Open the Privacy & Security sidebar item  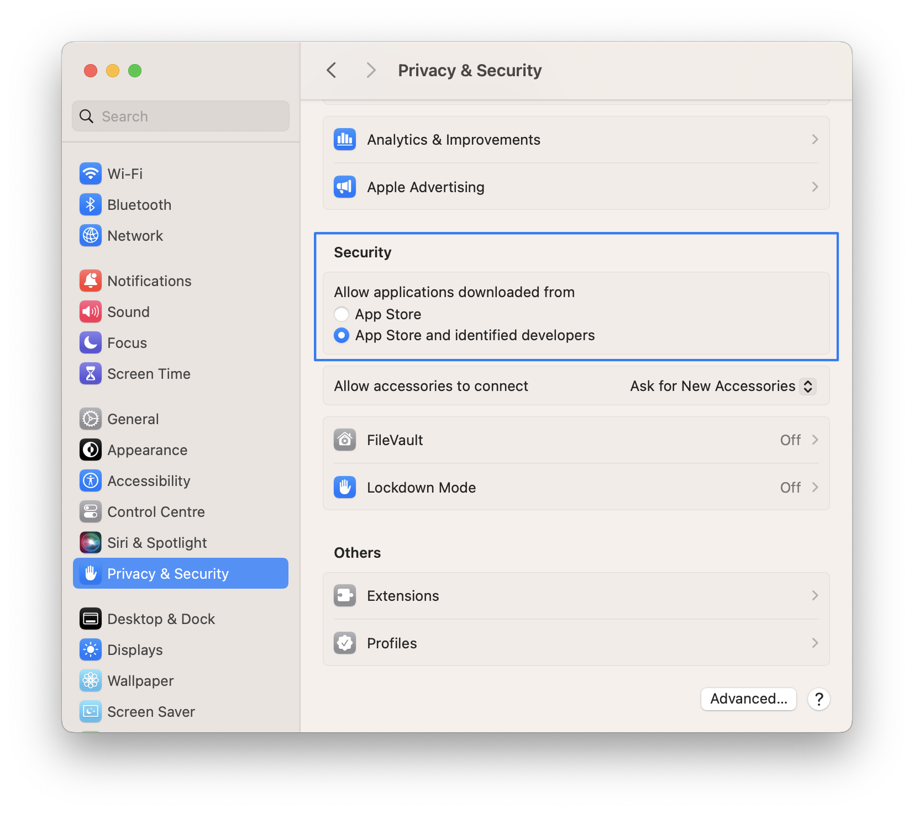[181, 573]
